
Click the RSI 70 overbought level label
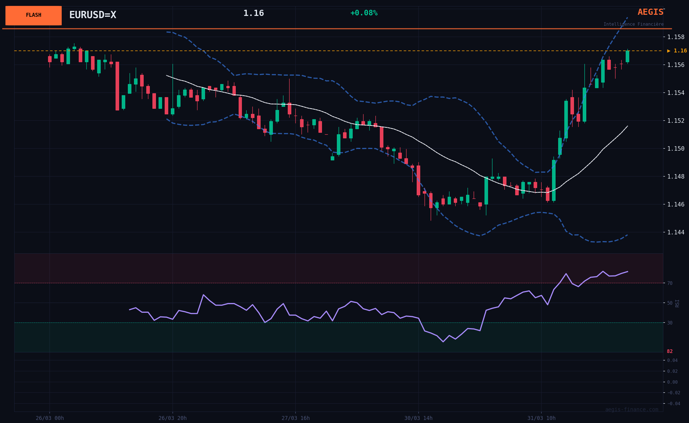(x=670, y=283)
